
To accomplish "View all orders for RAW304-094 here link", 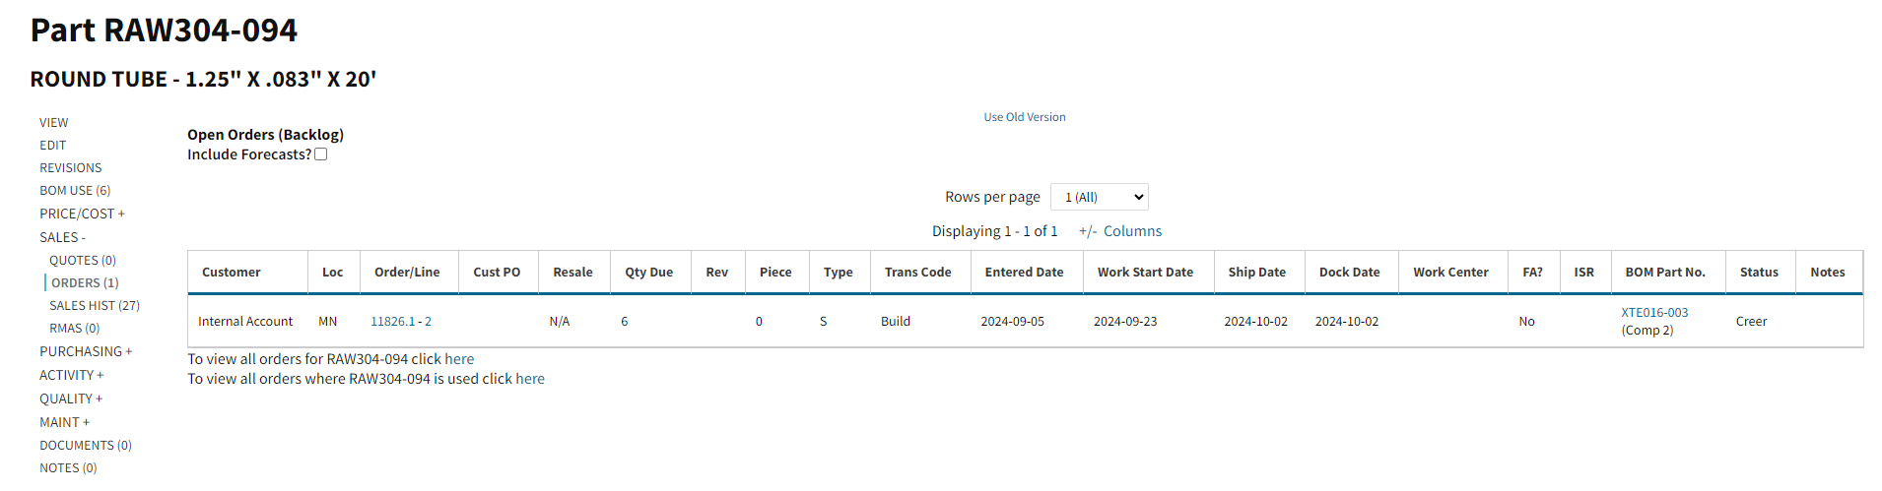I will [x=459, y=359].
